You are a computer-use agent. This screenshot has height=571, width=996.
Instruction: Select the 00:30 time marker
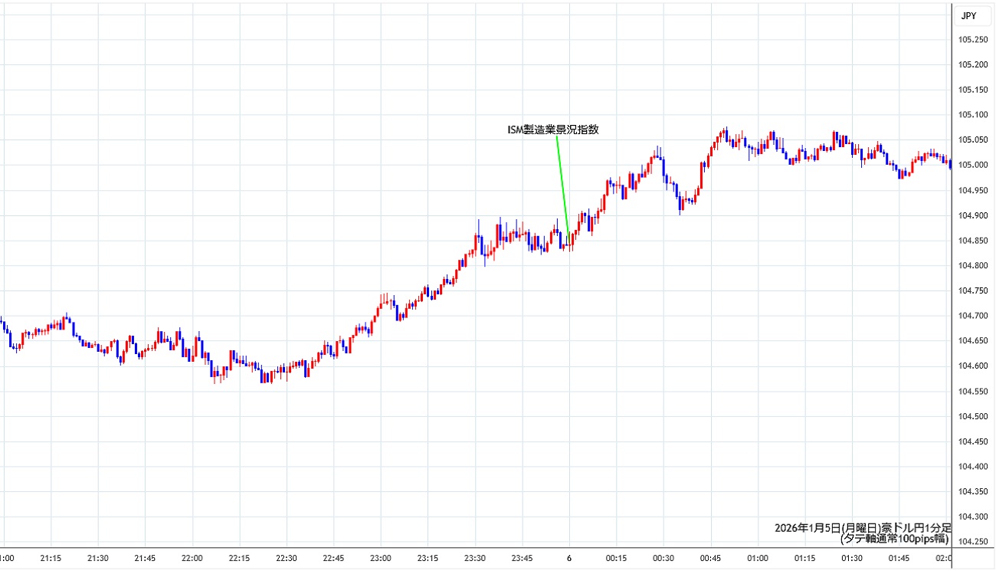(x=663, y=559)
